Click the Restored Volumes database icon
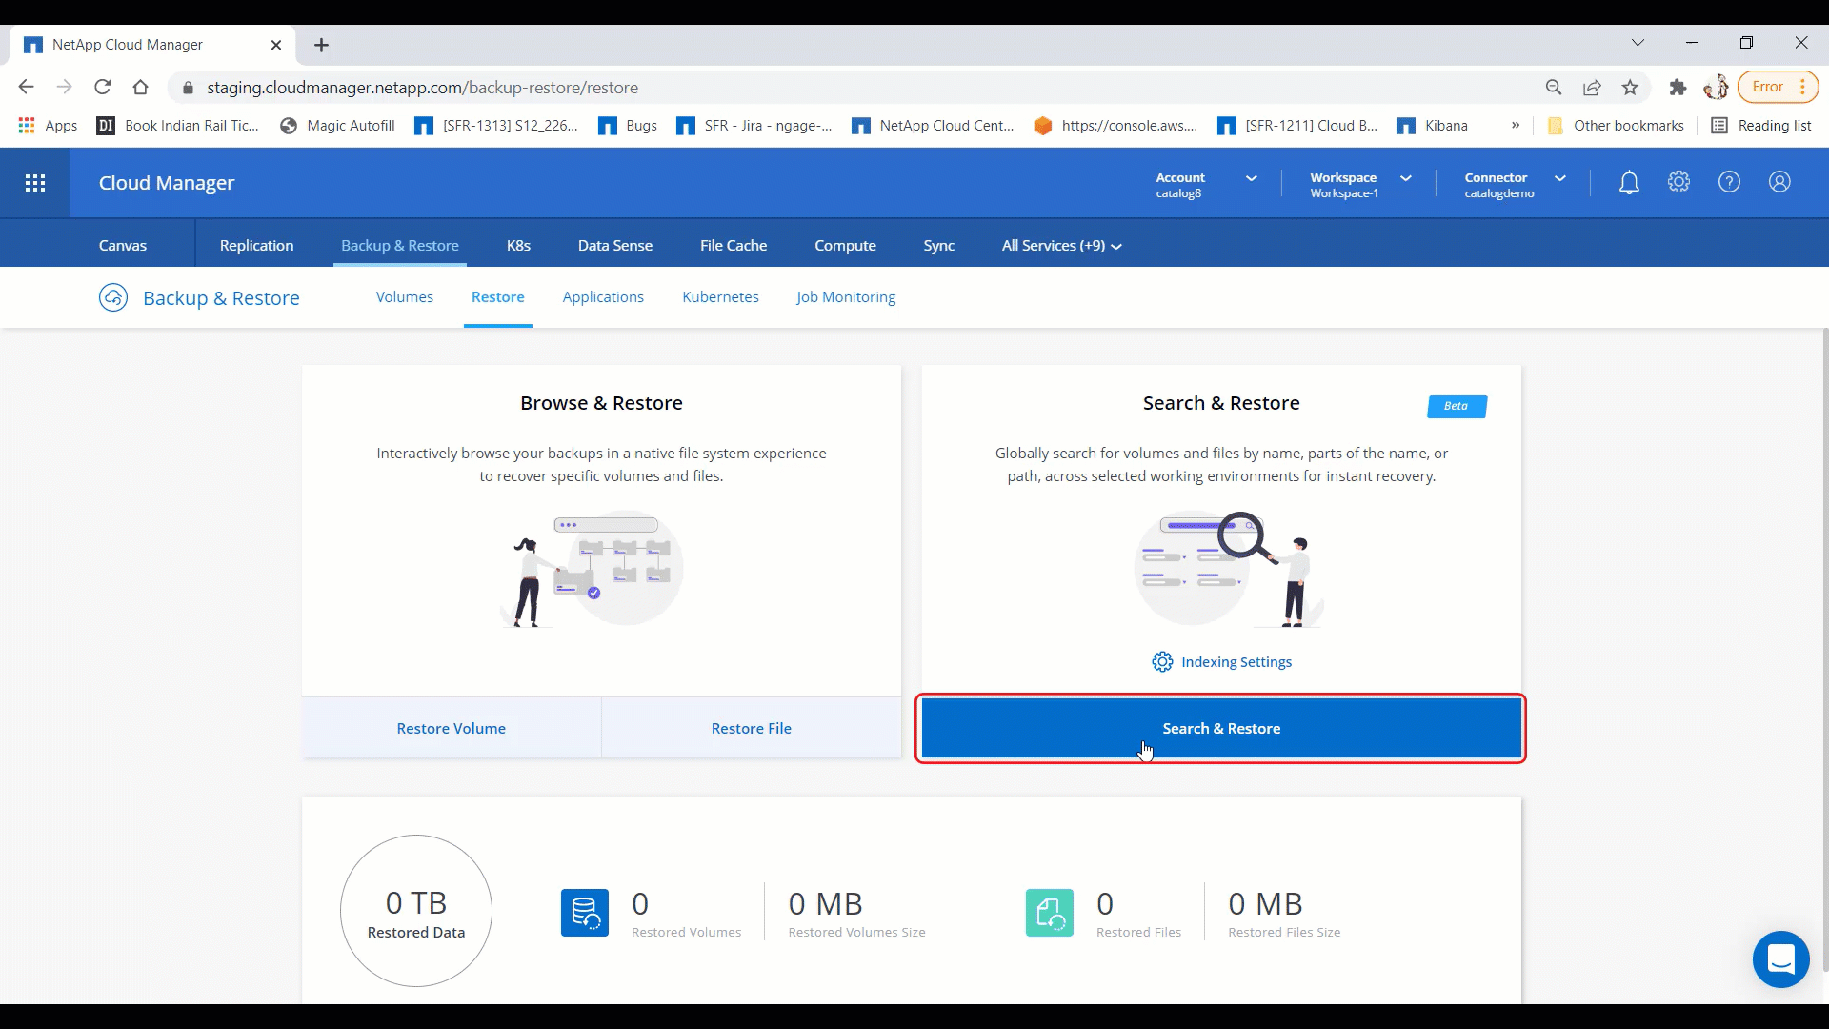The width and height of the screenshot is (1829, 1029). [584, 913]
